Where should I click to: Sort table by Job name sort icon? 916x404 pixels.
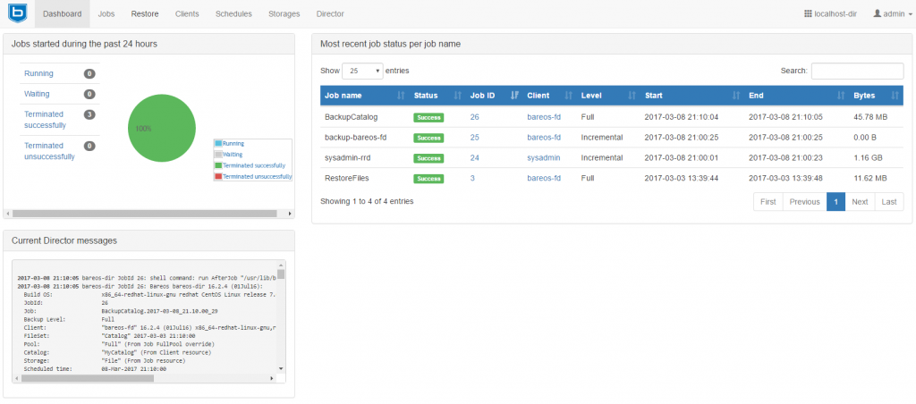(399, 96)
